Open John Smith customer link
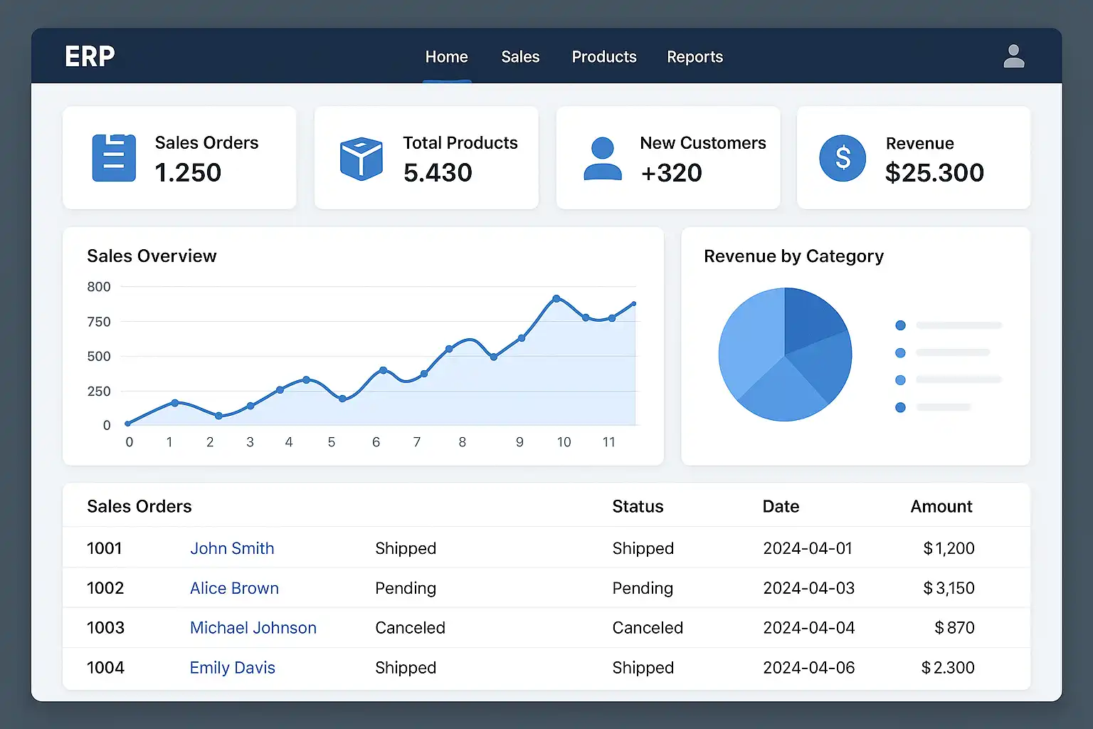 (232, 548)
